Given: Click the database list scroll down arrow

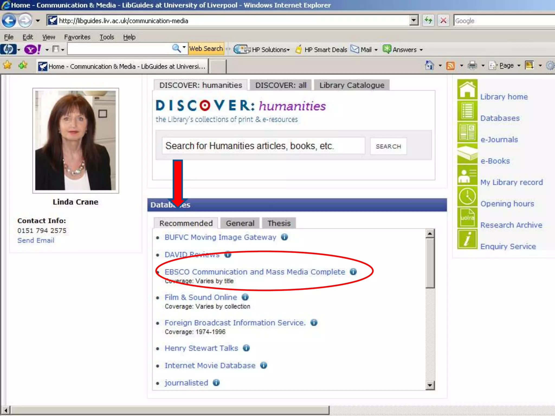Looking at the screenshot, I should click(x=430, y=385).
